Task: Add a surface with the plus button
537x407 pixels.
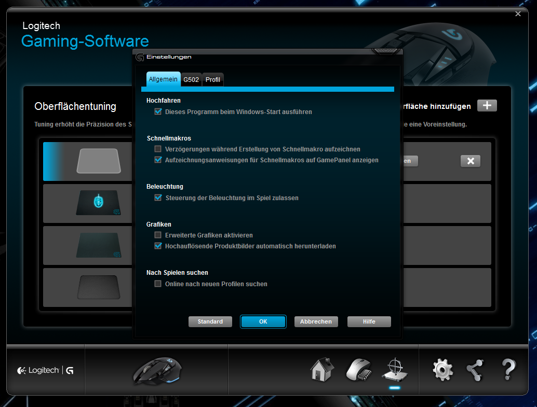Action: [x=487, y=106]
